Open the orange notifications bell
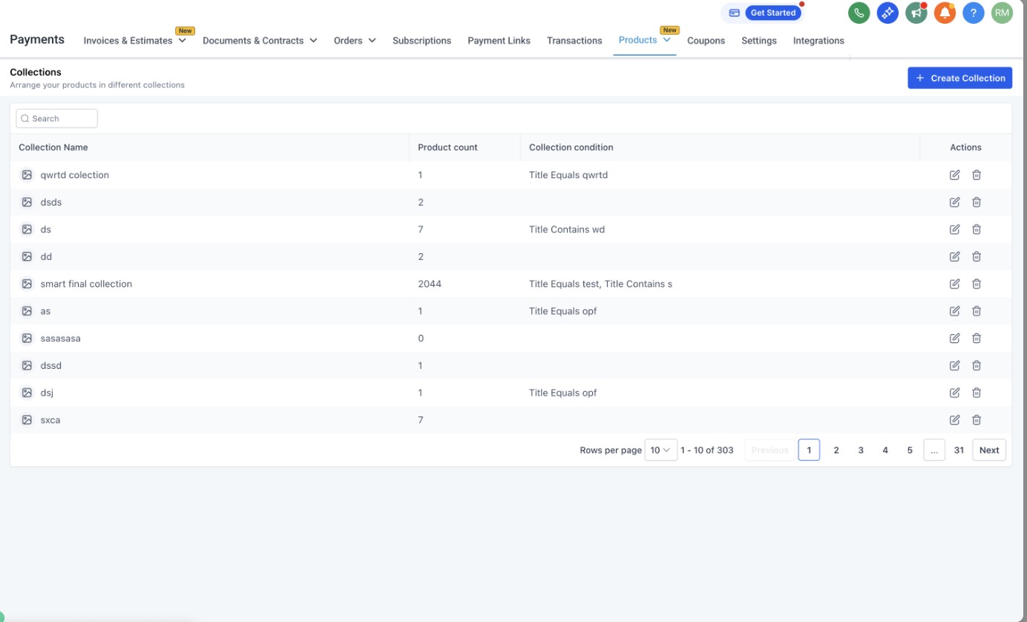This screenshot has height=622, width=1027. (945, 13)
